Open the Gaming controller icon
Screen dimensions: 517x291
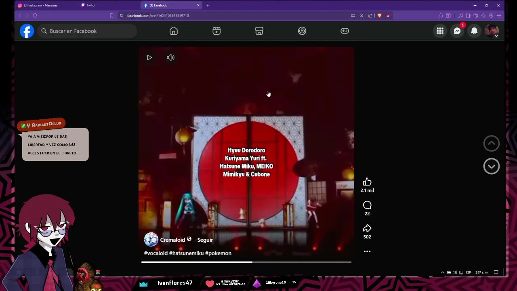[x=345, y=31]
